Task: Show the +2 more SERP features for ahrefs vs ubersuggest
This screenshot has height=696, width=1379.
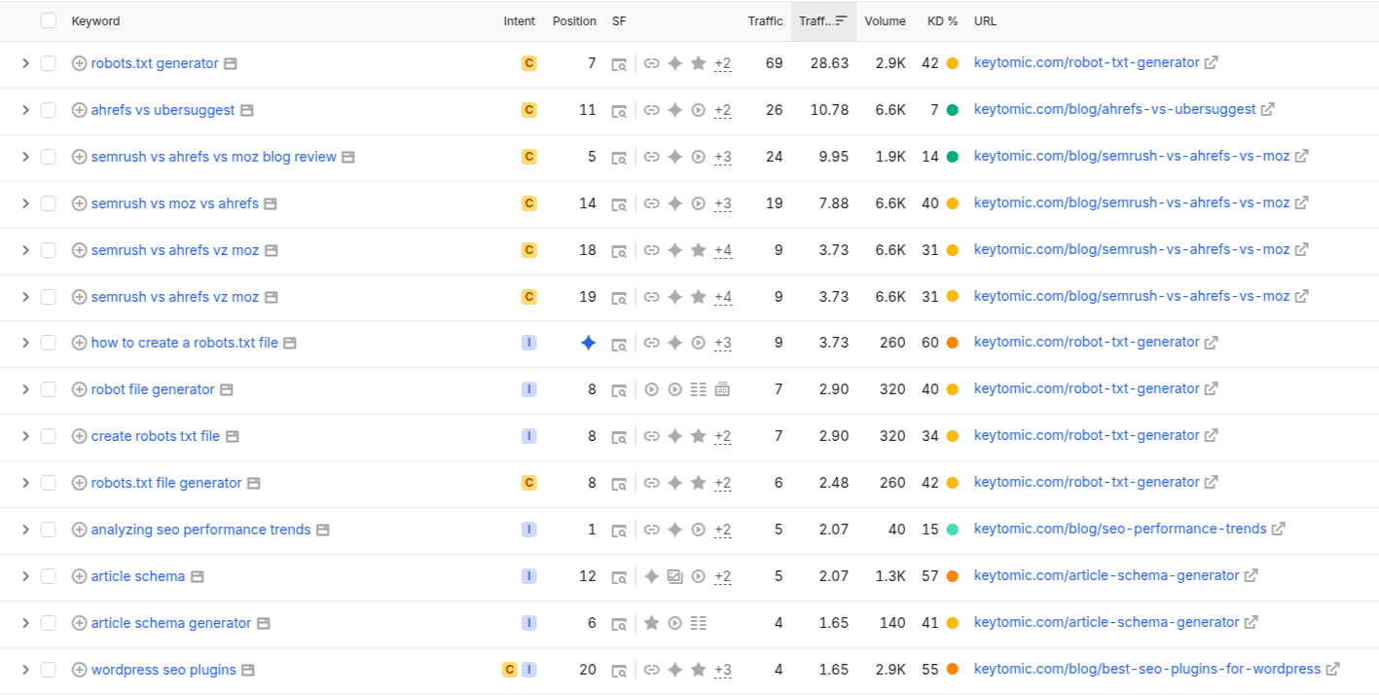Action: pyautogui.click(x=722, y=110)
